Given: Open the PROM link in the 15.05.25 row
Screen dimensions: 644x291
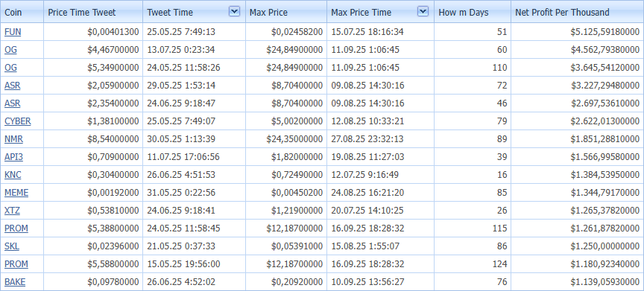Looking at the screenshot, I should (16, 264).
